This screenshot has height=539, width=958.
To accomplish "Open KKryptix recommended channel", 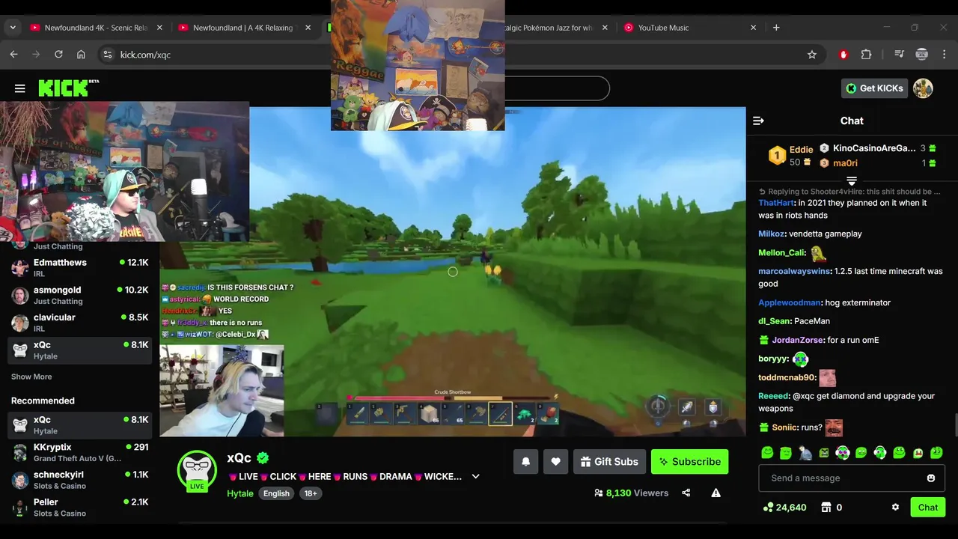I will (79, 453).
